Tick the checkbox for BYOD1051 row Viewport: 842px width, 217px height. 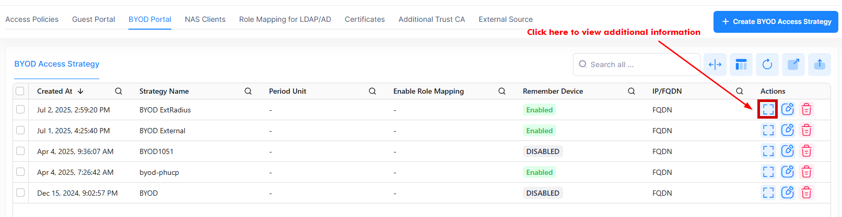pos(20,151)
